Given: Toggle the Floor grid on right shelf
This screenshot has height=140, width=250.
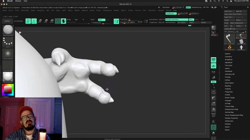Looking at the screenshot, I should (214, 66).
